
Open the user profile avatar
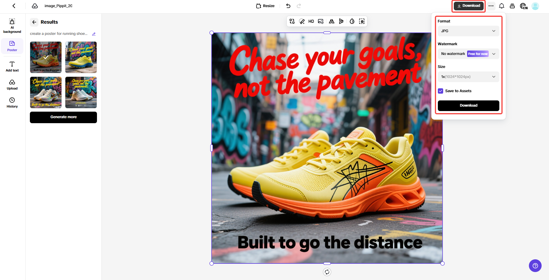coord(535,6)
